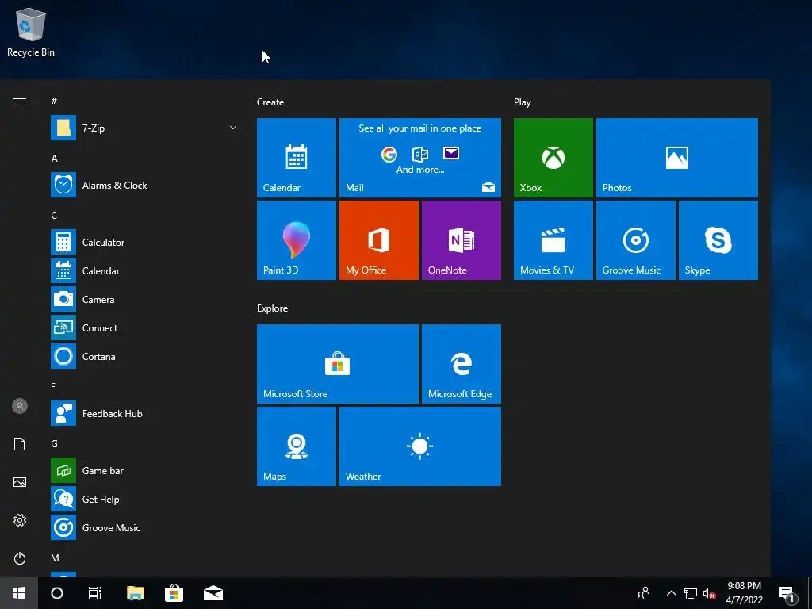812x609 pixels.
Task: Click the Create group header
Action: pyautogui.click(x=270, y=102)
